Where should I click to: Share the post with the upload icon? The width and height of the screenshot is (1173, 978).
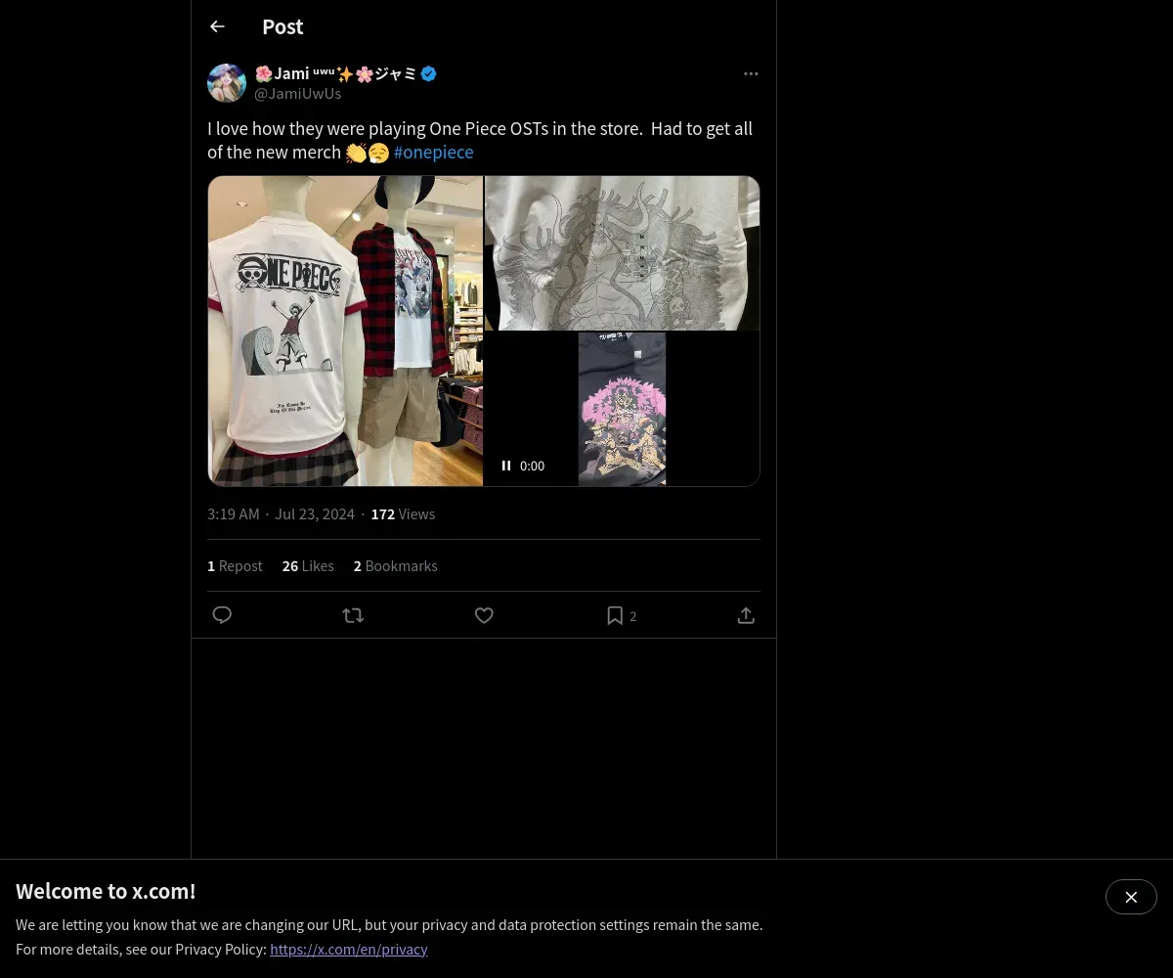click(746, 615)
